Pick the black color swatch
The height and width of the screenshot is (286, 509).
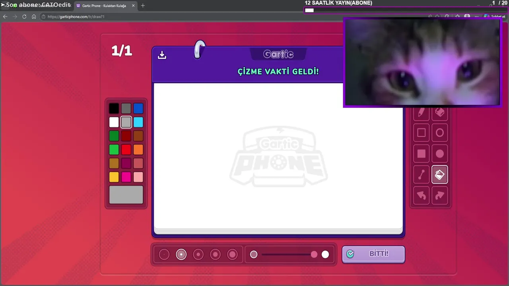114,108
